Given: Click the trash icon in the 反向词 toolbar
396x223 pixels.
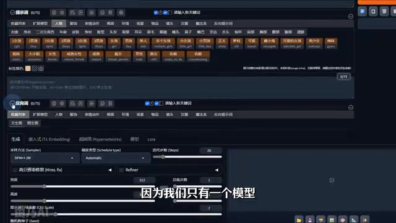Looking at the screenshot, I should point(110,103).
